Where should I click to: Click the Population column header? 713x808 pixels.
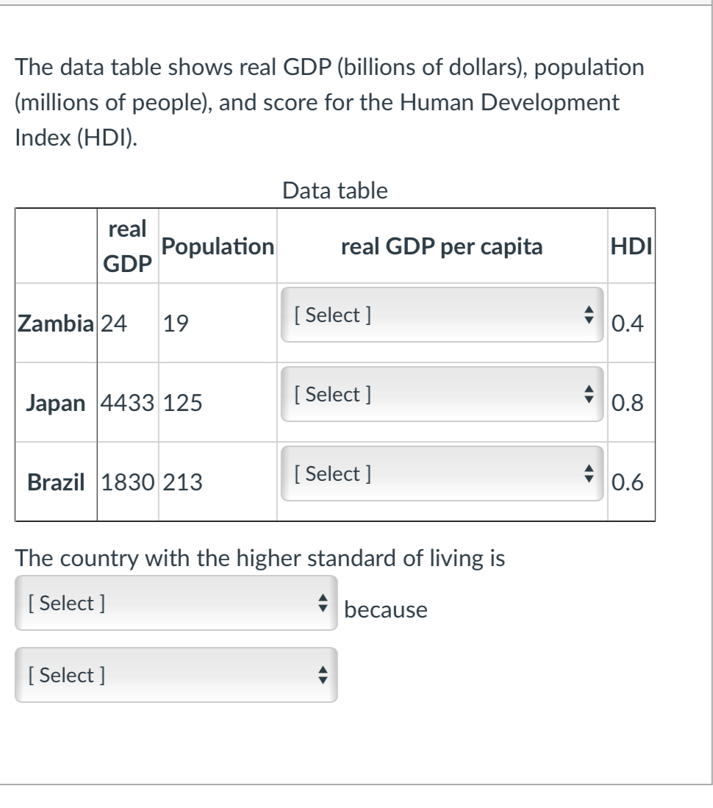pos(216,245)
